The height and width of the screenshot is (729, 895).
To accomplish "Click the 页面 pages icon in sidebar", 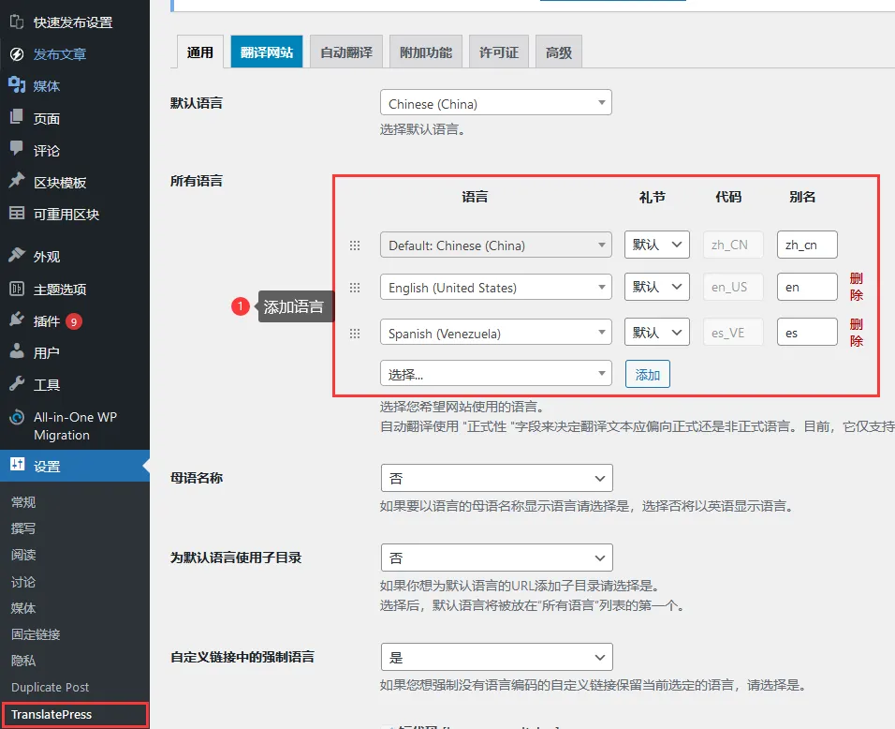I will 17,118.
